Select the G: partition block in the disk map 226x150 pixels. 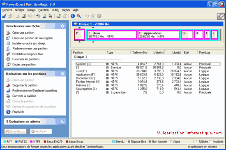tap(187, 35)
